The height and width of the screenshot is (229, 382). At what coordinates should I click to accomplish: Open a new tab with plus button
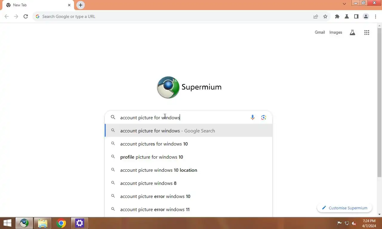coord(81,5)
